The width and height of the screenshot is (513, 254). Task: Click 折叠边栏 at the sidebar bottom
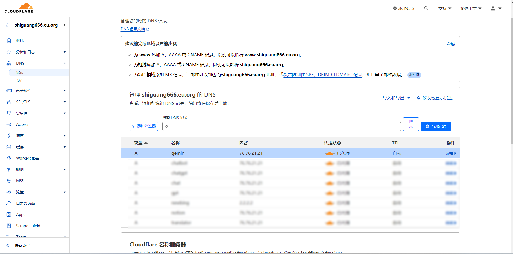[22, 246]
